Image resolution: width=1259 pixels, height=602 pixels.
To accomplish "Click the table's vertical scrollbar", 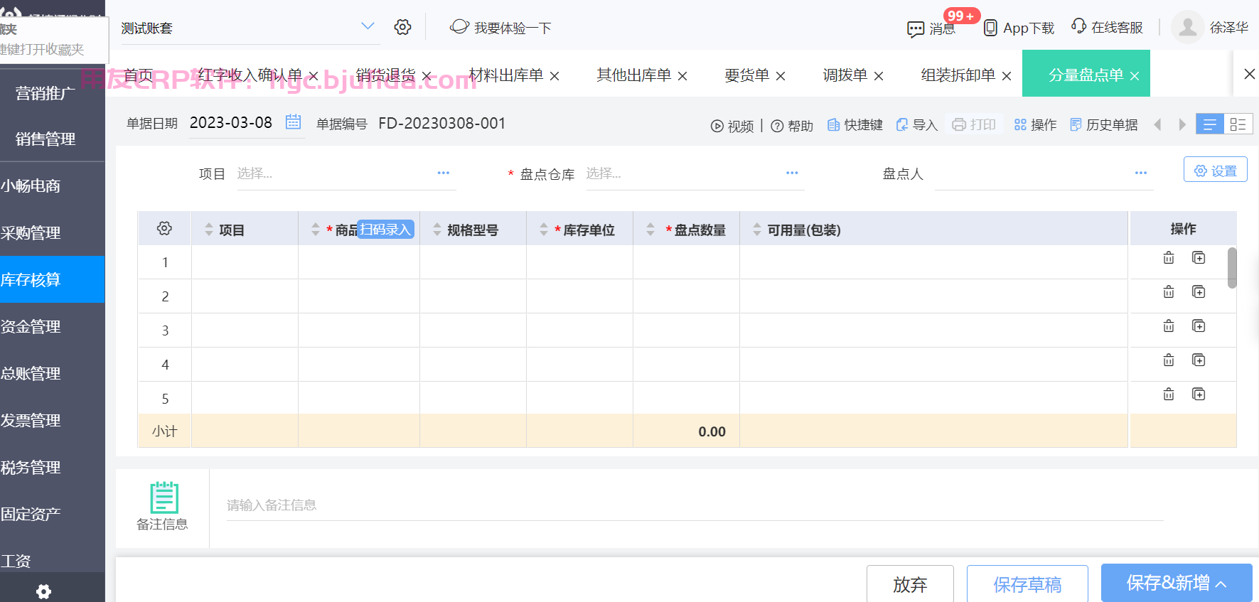I will 1232,267.
